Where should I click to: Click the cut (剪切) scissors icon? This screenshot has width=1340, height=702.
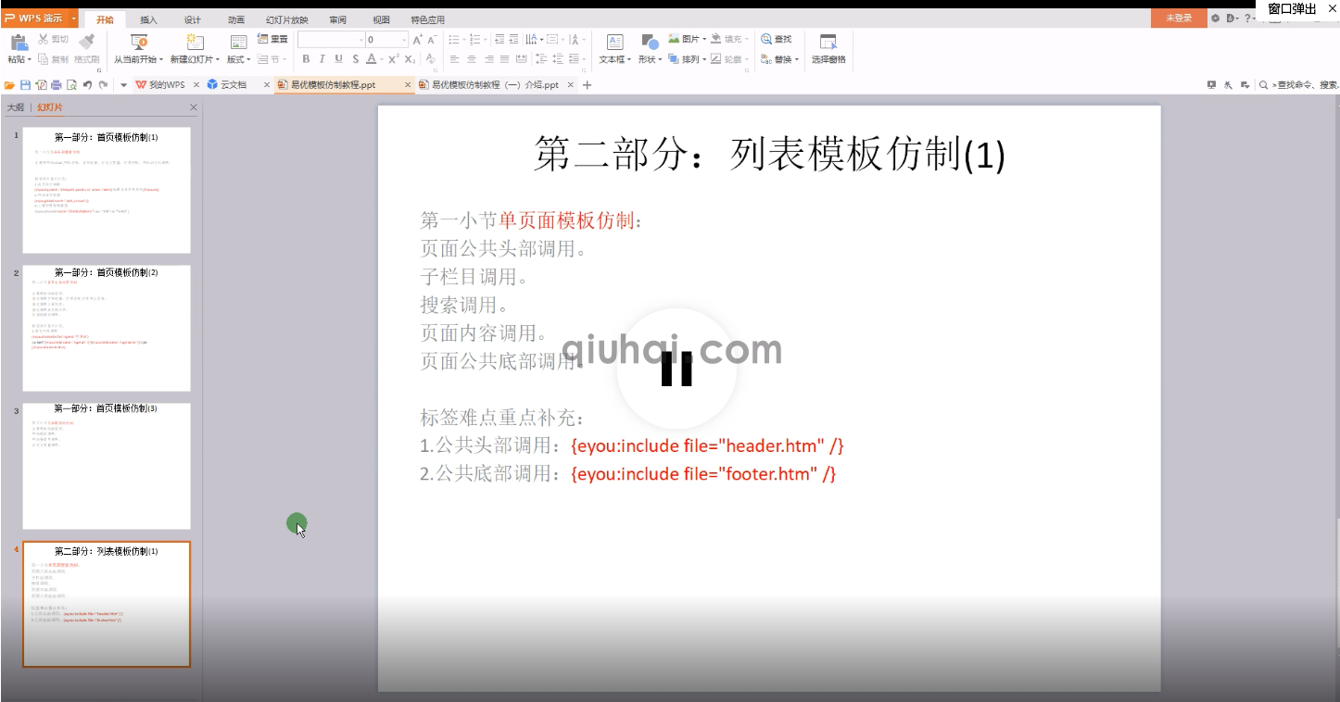(44, 39)
